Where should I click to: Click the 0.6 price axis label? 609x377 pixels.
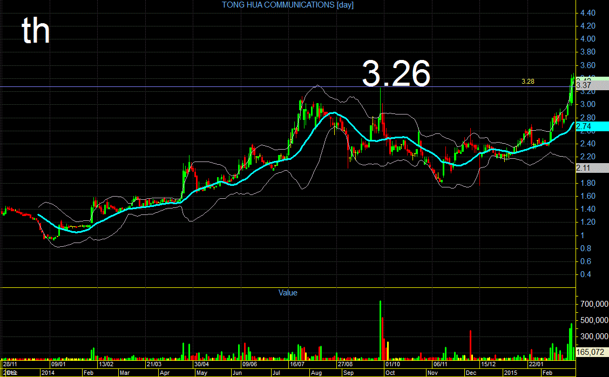pos(586,261)
